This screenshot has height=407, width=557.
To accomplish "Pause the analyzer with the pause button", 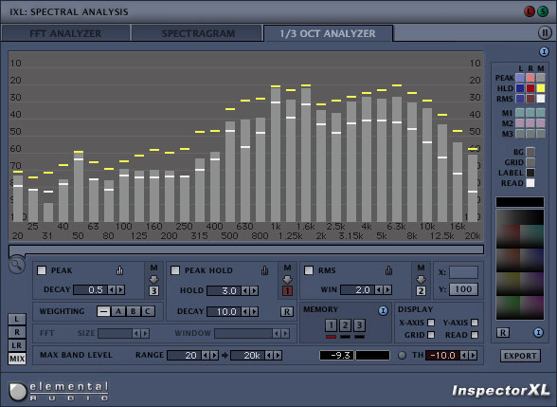I will [545, 32].
